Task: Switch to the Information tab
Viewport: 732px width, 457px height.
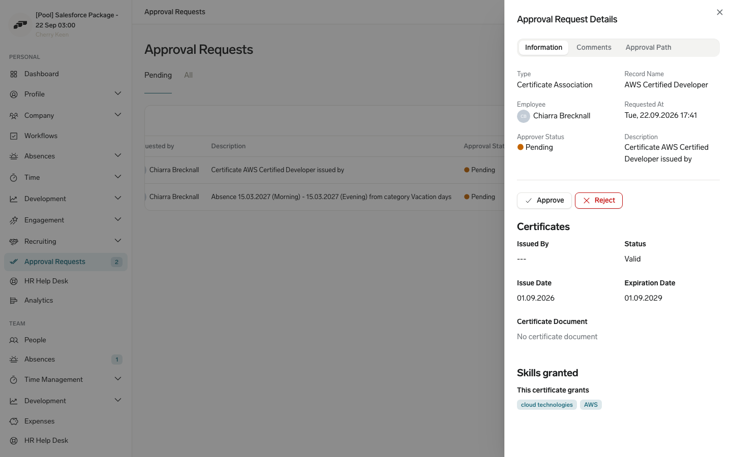Action: pyautogui.click(x=543, y=48)
